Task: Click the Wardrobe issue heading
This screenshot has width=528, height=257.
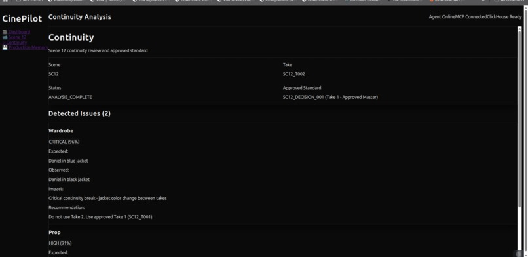Action: pyautogui.click(x=61, y=130)
